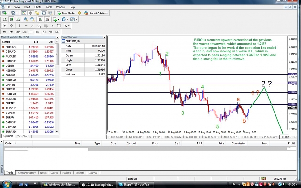Open the Strategy Tester icon
This screenshot has height=188, width=301.
[x=50, y=13]
